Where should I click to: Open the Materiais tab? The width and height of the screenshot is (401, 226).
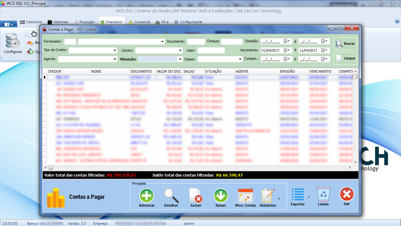(58, 22)
